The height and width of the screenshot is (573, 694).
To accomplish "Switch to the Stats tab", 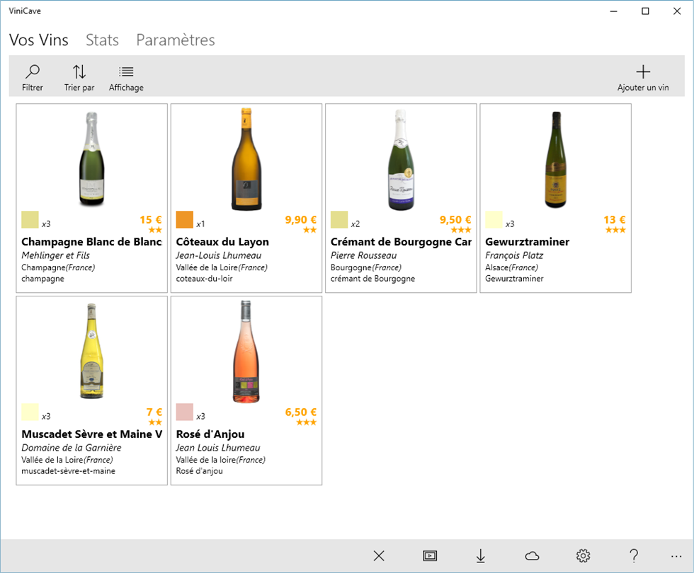I will click(102, 40).
